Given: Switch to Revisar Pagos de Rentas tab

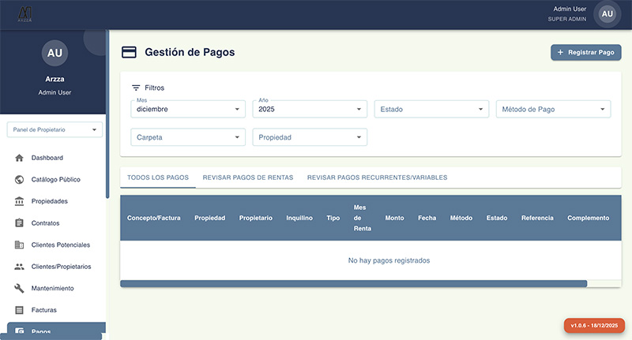Looking at the screenshot, I should 248,177.
